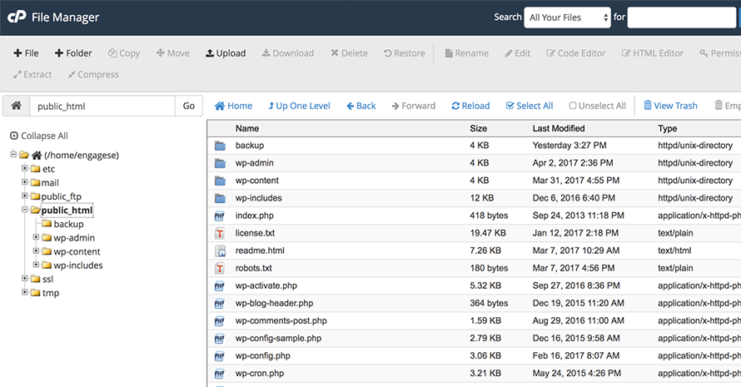Focus the public_html path input field
Screen dimensions: 741x387
[102, 106]
